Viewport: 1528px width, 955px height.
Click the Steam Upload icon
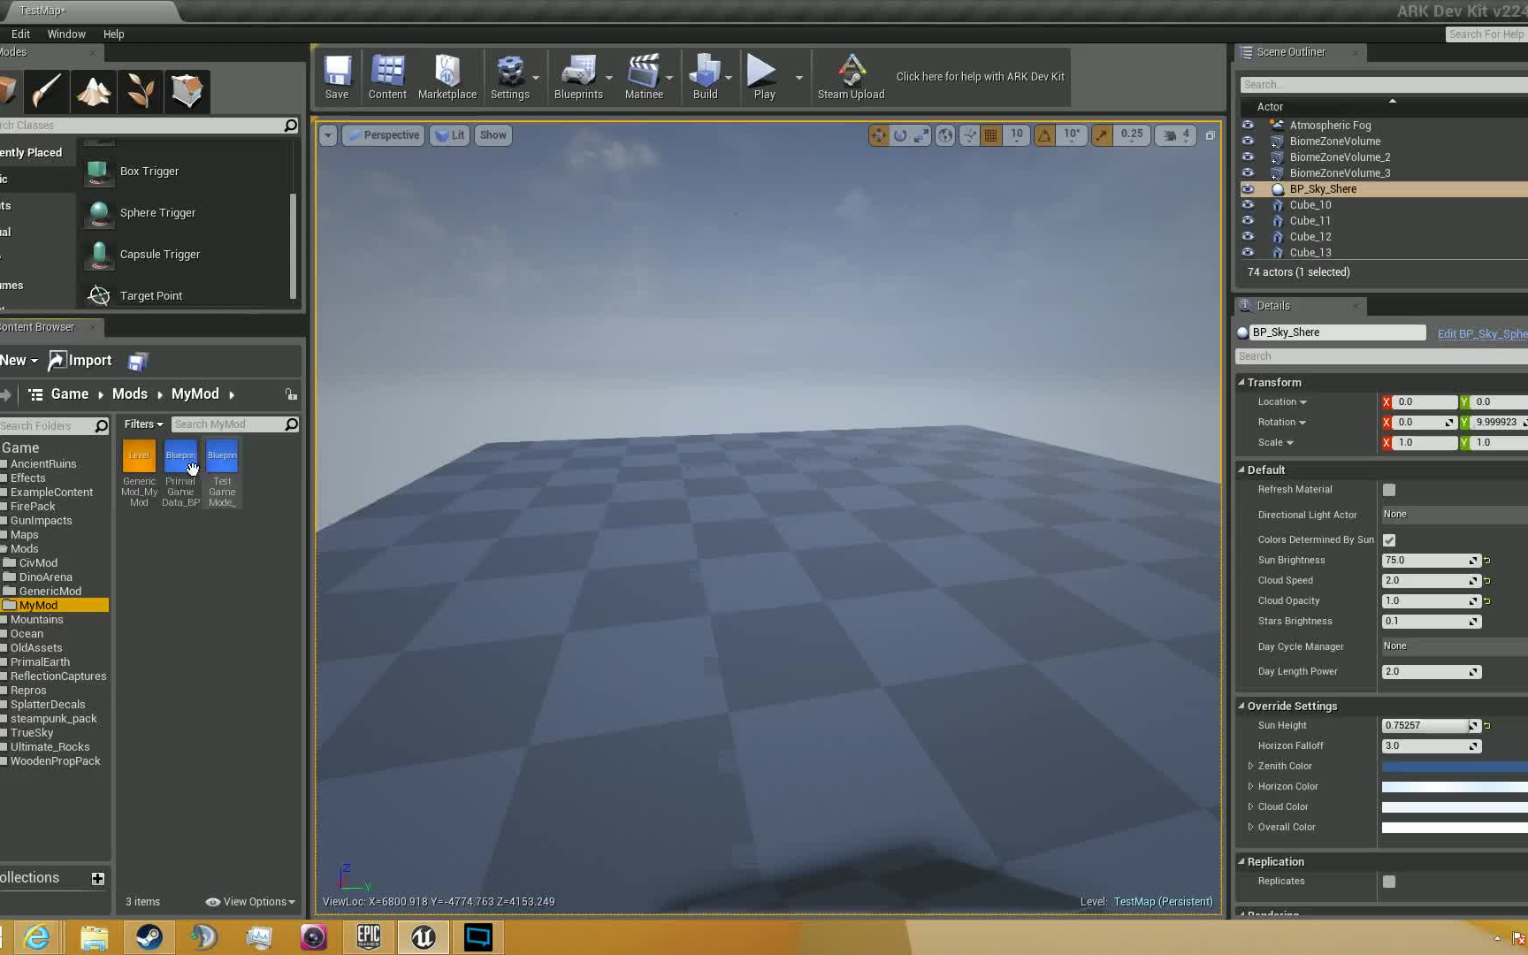[x=851, y=77]
